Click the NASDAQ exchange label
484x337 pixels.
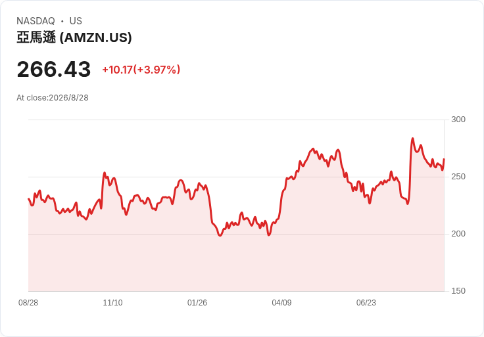pos(36,21)
